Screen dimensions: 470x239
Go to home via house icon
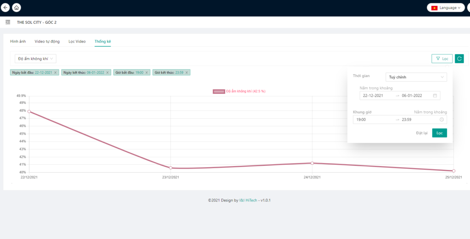(x=17, y=7)
